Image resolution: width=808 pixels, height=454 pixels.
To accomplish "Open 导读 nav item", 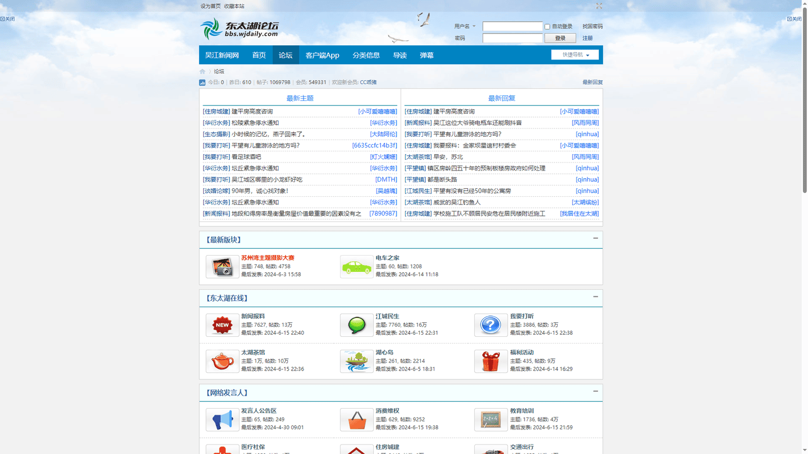I will point(400,55).
